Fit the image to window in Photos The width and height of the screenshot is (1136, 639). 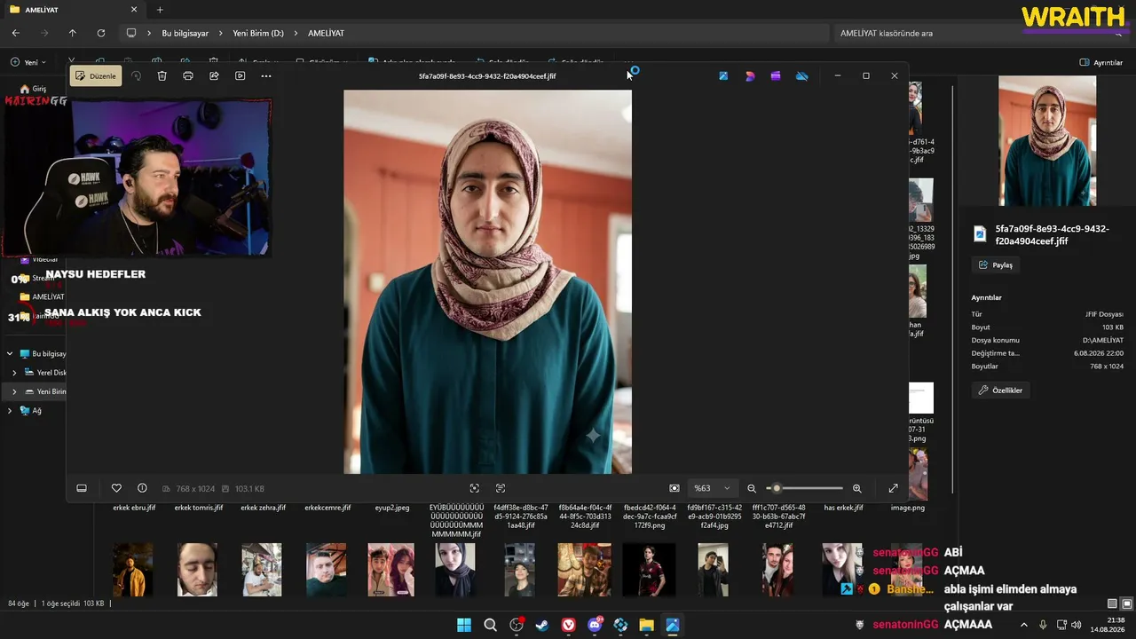pyautogui.click(x=674, y=488)
